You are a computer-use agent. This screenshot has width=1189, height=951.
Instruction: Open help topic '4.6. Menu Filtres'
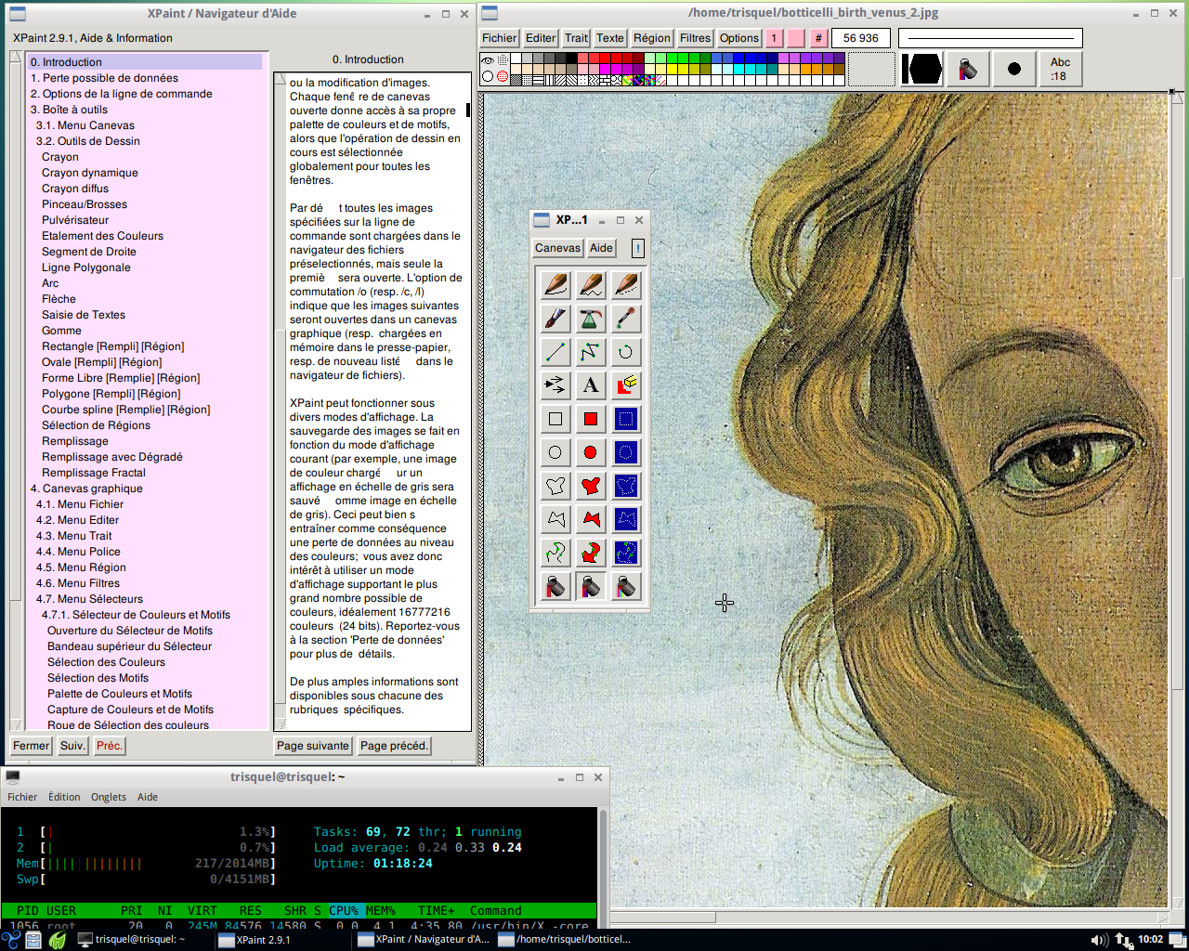78,583
